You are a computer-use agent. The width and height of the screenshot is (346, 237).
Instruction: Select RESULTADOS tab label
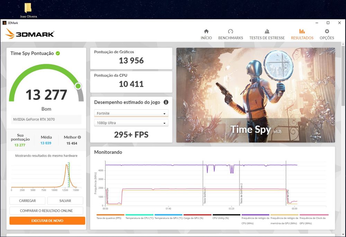coord(302,38)
